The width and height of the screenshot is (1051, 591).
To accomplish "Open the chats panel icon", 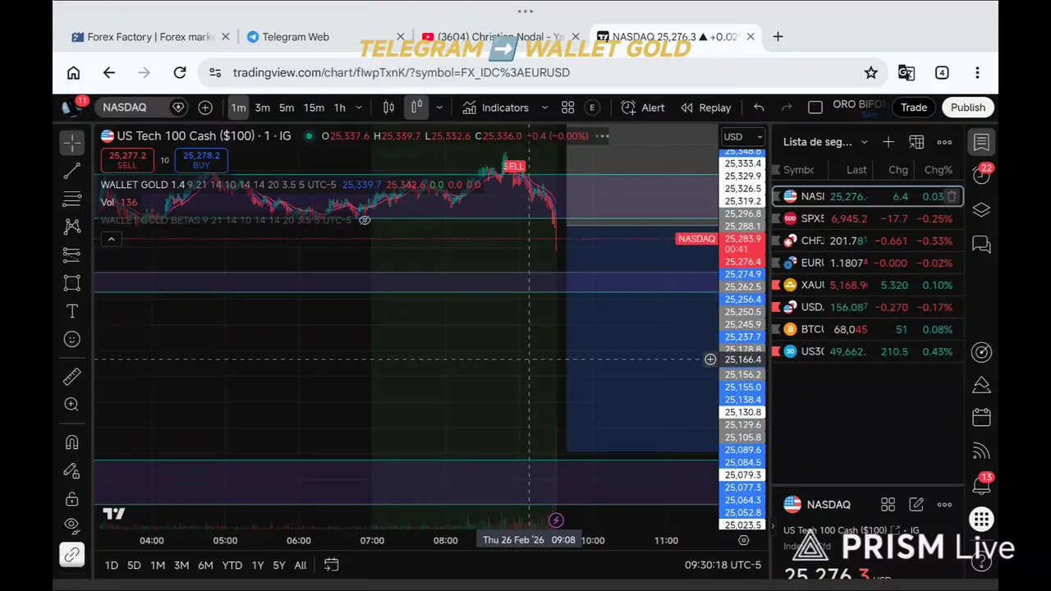I will 981,244.
